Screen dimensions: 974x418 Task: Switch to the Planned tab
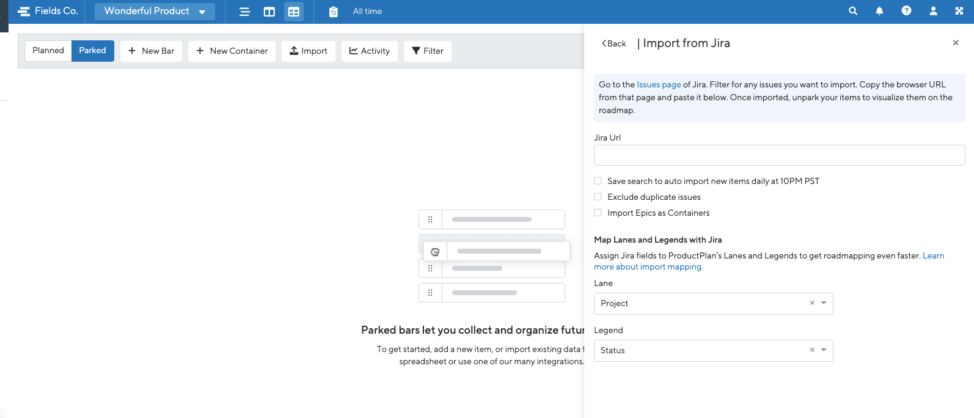[x=48, y=51]
